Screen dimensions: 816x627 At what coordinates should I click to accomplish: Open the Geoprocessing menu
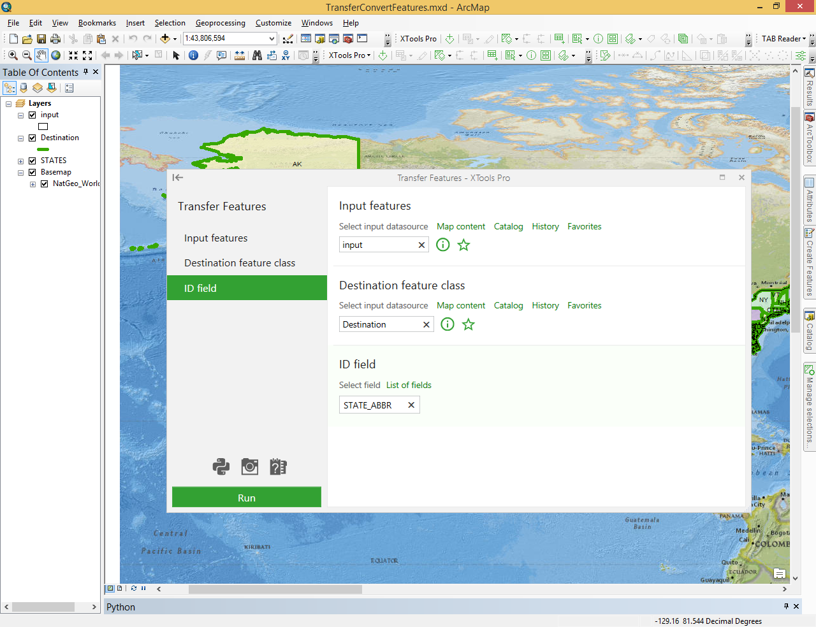pyautogui.click(x=220, y=23)
